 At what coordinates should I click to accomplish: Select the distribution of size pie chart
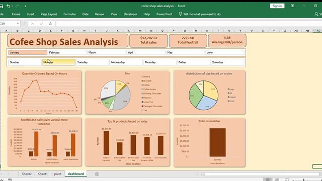pos(209,93)
